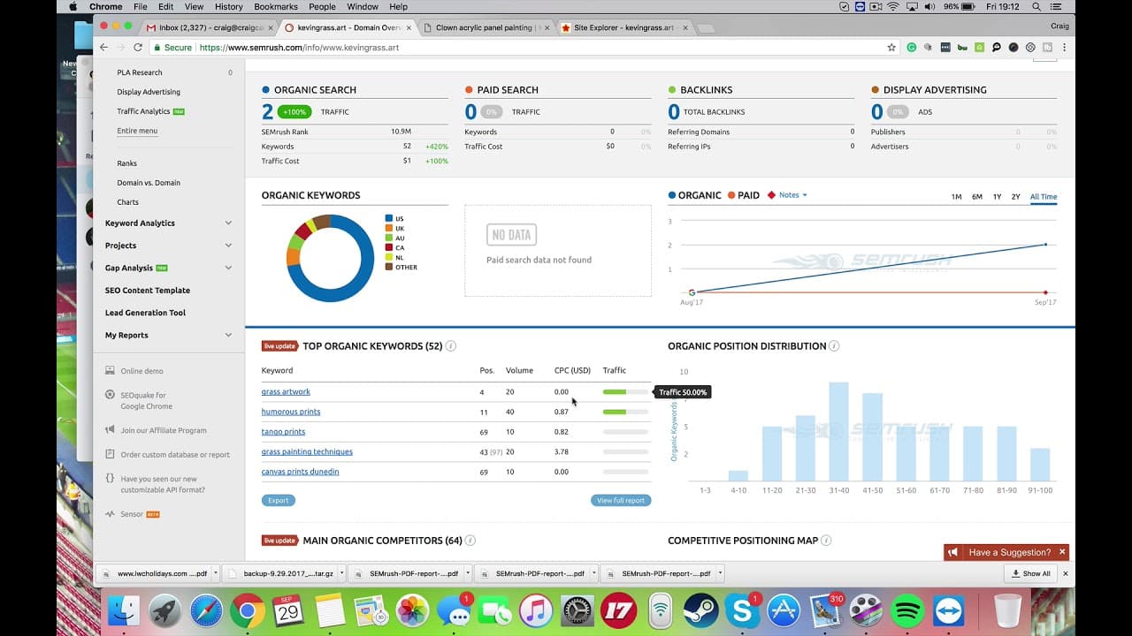Click the Export button
Image resolution: width=1132 pixels, height=636 pixels.
pos(279,500)
